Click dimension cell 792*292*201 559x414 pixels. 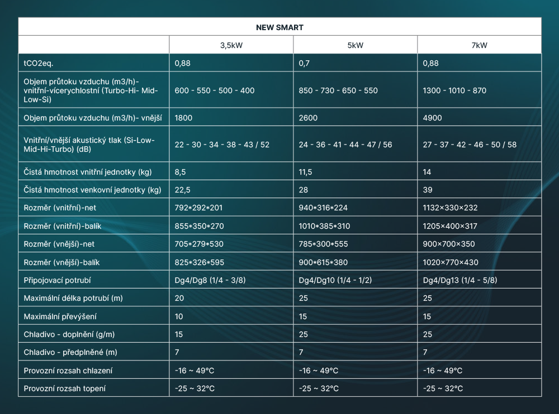click(x=198, y=208)
